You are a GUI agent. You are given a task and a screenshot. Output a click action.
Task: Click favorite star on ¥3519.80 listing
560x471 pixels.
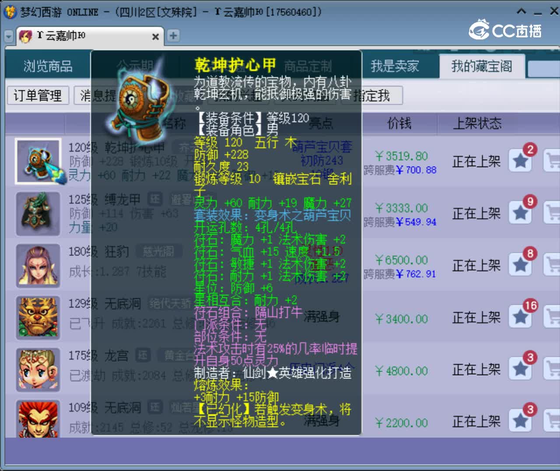[521, 161]
